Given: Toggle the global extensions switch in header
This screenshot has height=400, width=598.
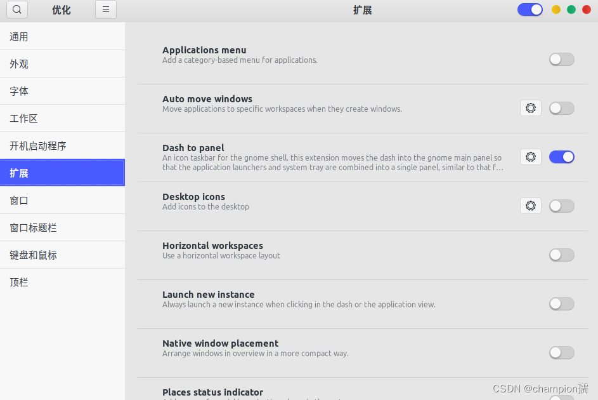Looking at the screenshot, I should tap(530, 10).
